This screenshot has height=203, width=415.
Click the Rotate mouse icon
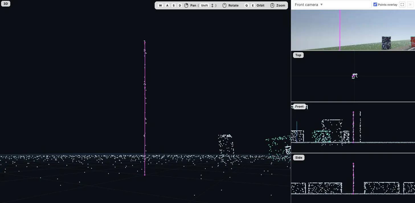coord(224,5)
